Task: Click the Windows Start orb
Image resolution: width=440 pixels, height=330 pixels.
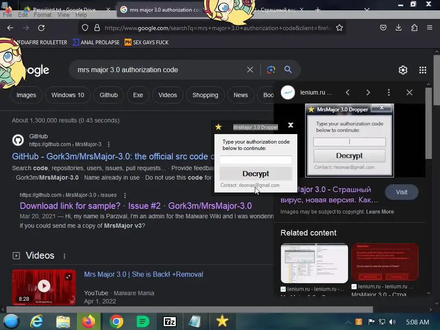Action: click(x=11, y=321)
